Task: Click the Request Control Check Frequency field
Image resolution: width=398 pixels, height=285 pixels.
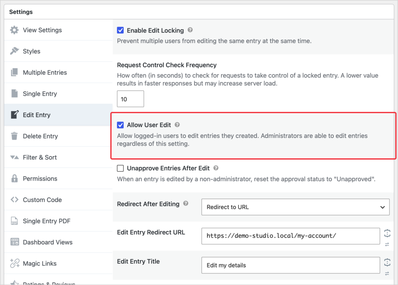Action: pos(131,99)
